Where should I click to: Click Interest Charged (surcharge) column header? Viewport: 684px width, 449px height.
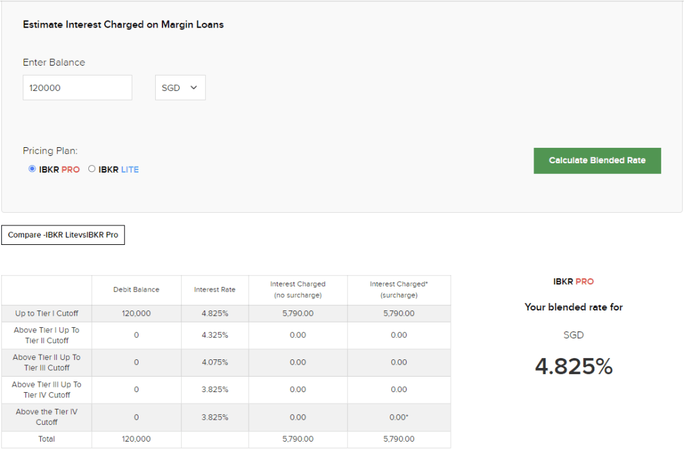pos(398,290)
